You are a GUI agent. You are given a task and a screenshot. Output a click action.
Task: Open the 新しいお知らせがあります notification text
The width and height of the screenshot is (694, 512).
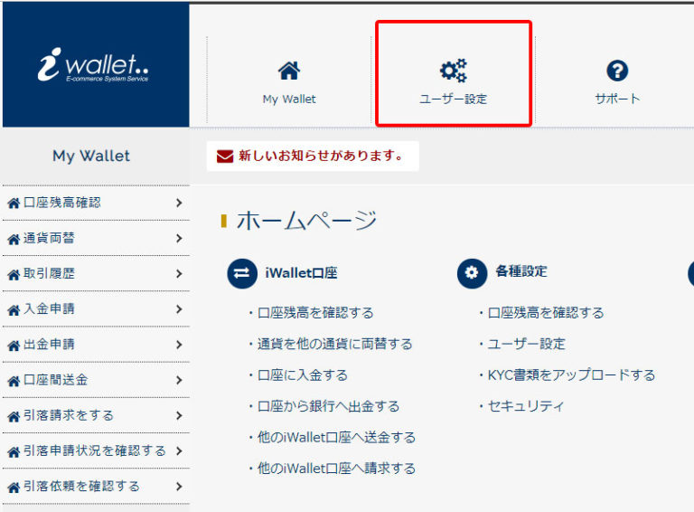pos(321,156)
